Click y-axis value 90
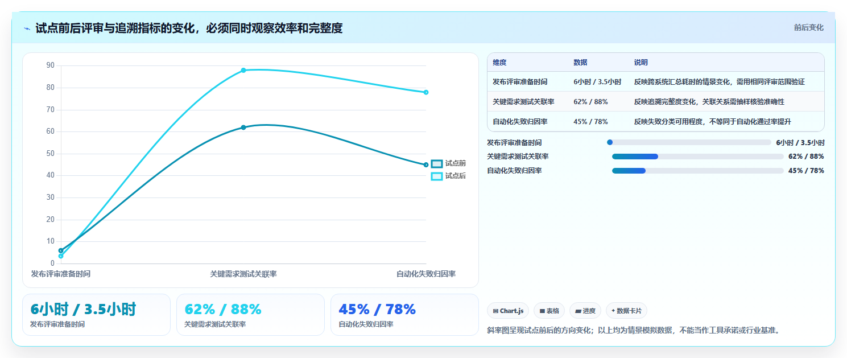Viewport: 847px width, 358px height. 51,65
